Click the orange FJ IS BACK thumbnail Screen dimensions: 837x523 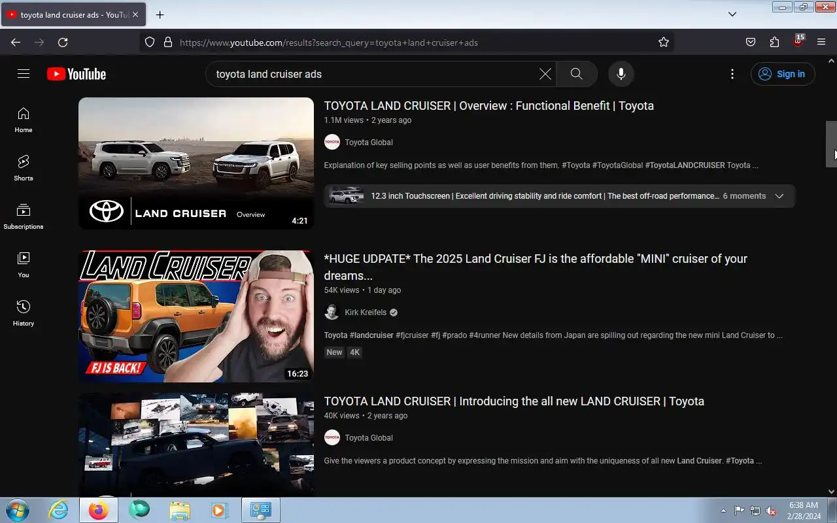coord(196,316)
